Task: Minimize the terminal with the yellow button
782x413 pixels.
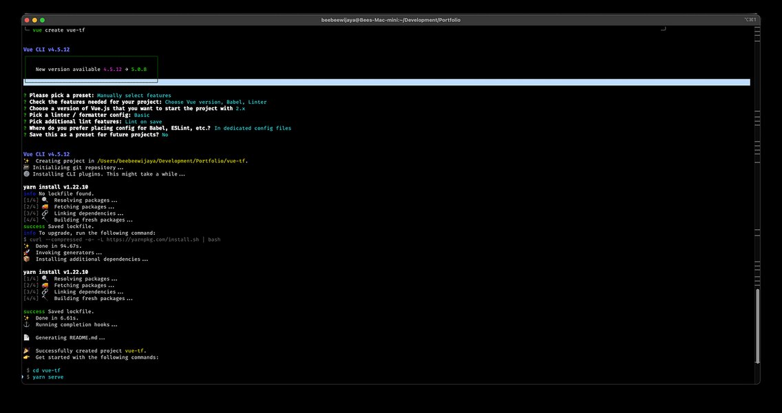Action: tap(34, 20)
